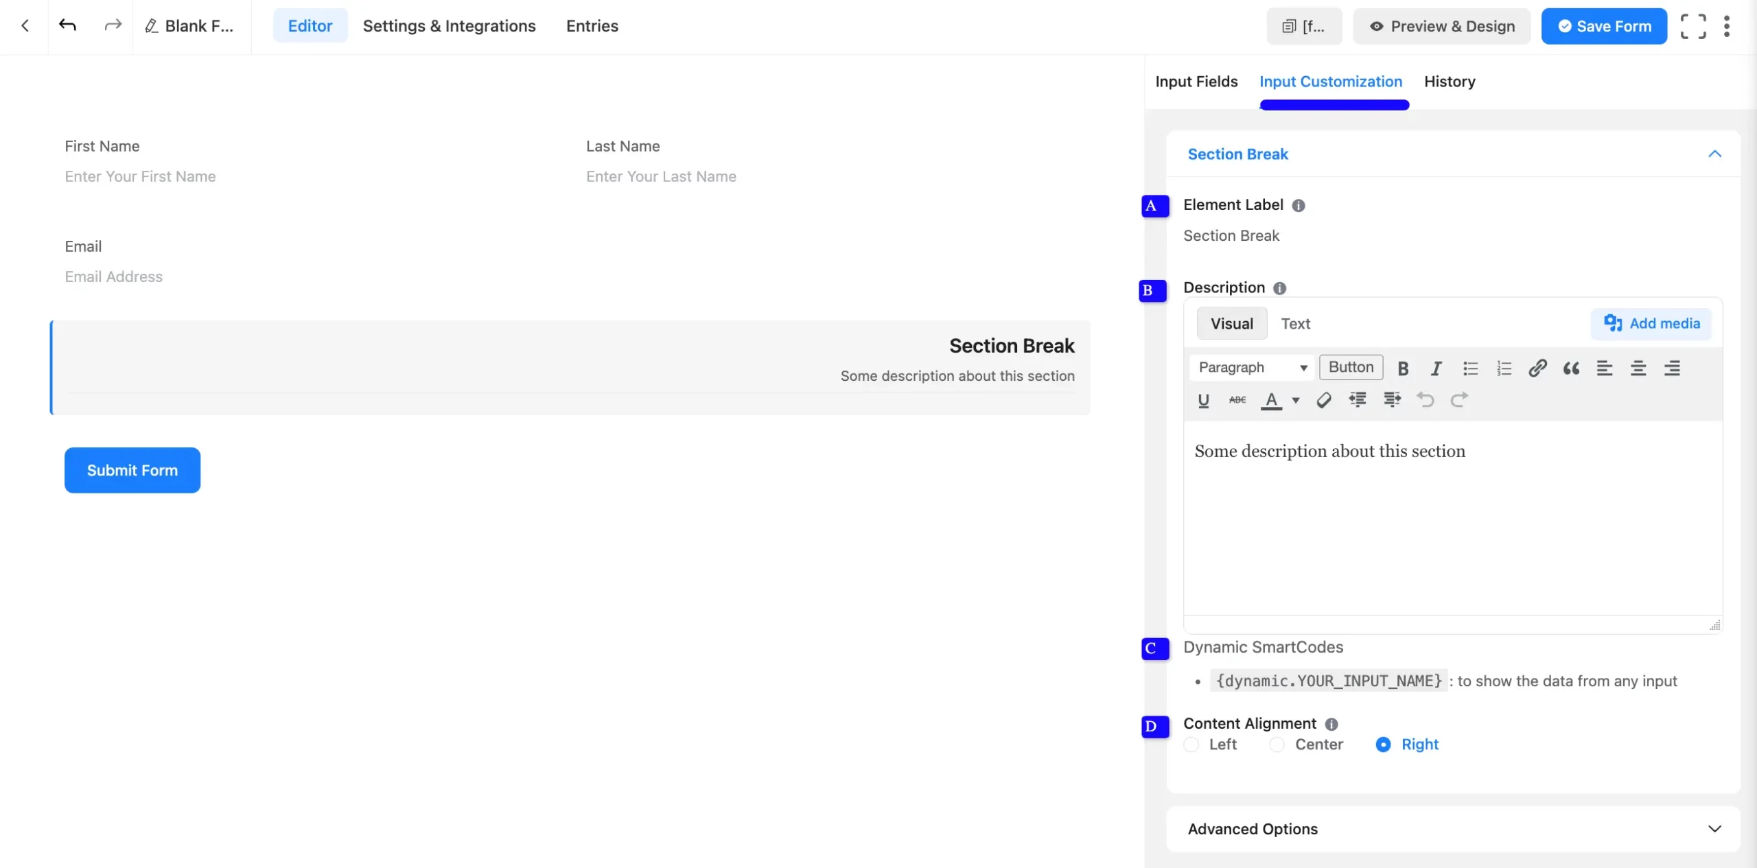Enter fullscreen editor mode

[1693, 26]
